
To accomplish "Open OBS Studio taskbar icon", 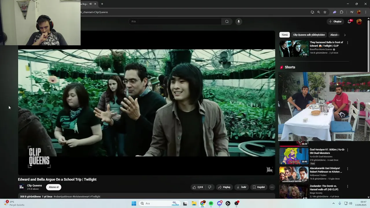I will (237, 203).
